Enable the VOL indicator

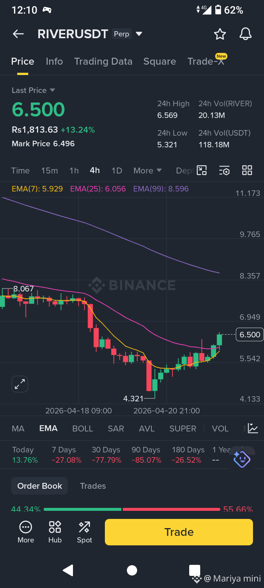tap(220, 429)
